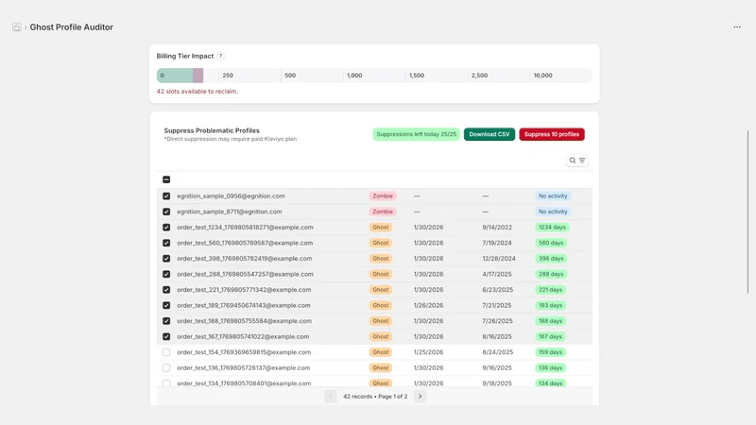This screenshot has height=425, width=756.
Task: Uncheck order_test_560 profile checkbox
Action: 166,243
